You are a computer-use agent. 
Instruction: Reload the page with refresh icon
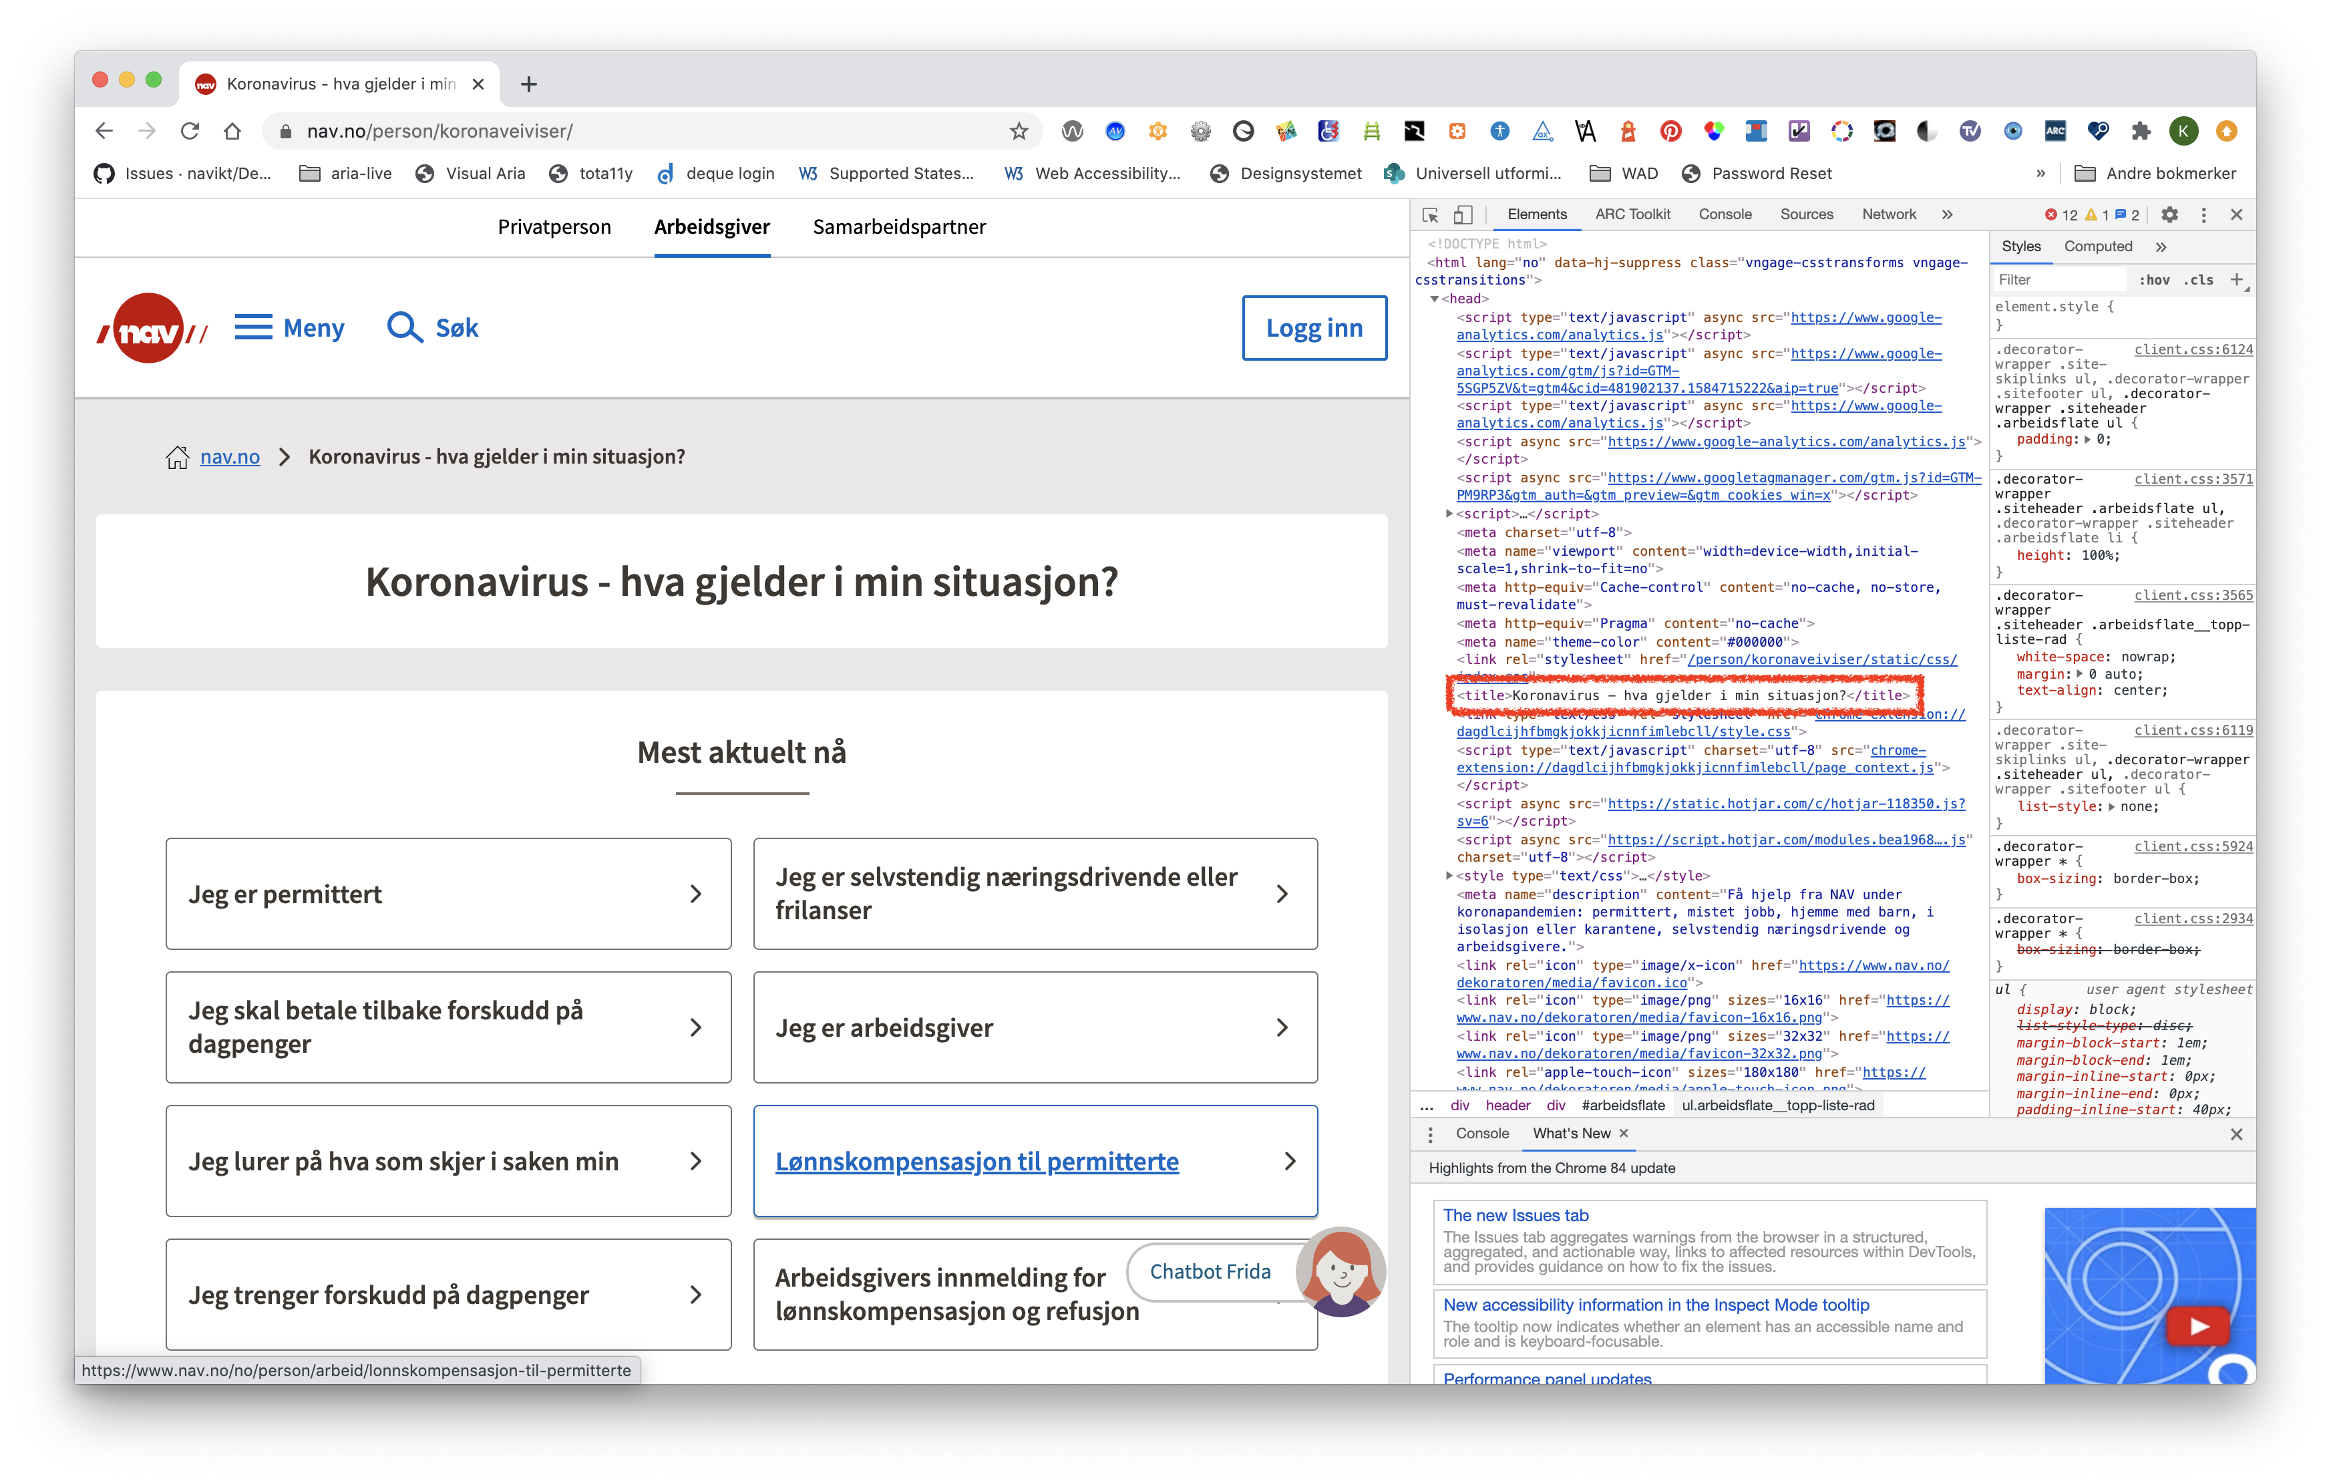(190, 131)
